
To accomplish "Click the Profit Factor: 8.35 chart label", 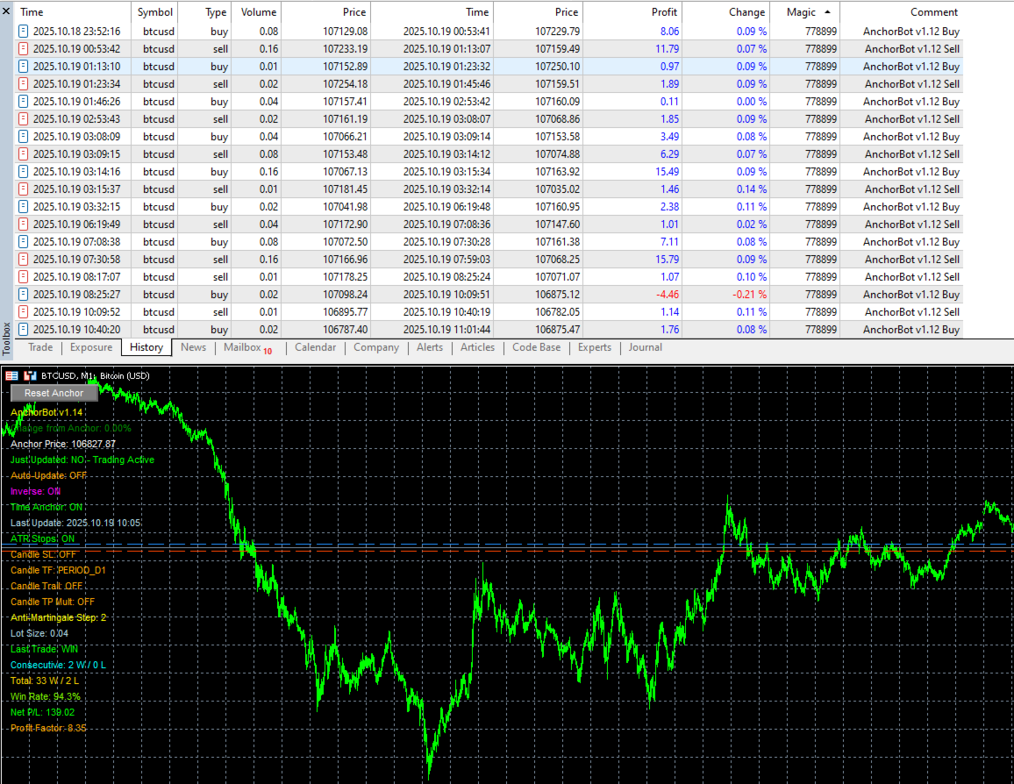I will pos(48,729).
